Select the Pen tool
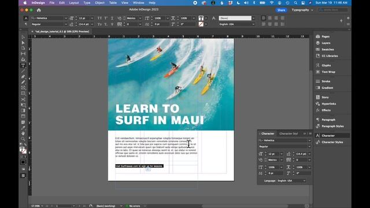This screenshot has height=208, width=370. click(x=23, y=77)
